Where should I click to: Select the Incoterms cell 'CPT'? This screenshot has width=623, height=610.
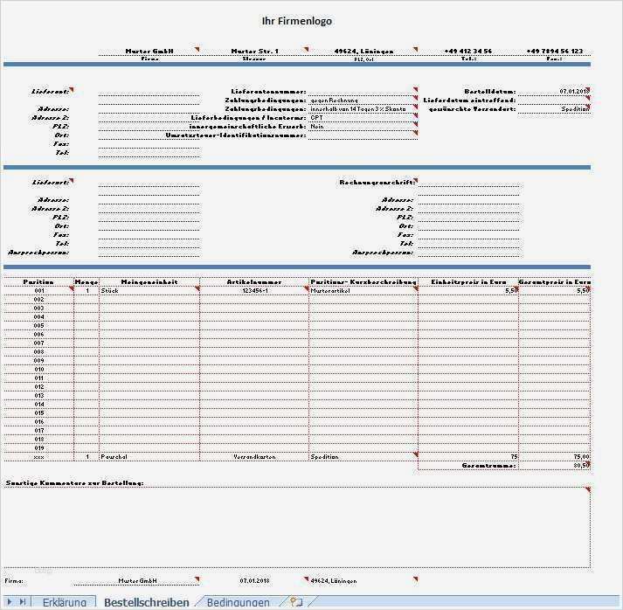click(363, 118)
